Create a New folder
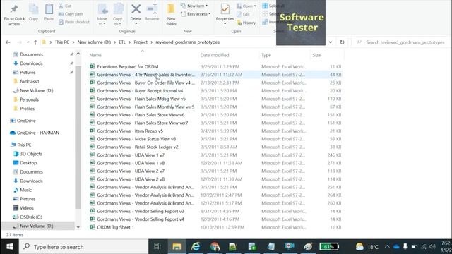This screenshot has height=254, width=452. click(x=171, y=14)
